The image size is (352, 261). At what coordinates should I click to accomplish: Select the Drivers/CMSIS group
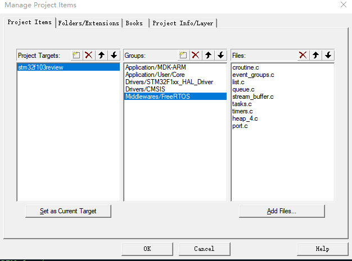pyautogui.click(x=175, y=89)
